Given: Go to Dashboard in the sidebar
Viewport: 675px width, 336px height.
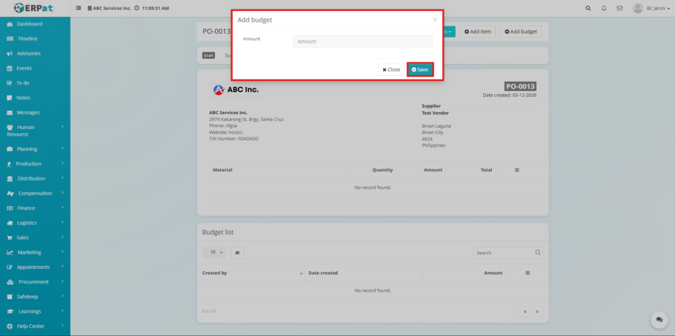Looking at the screenshot, I should [29, 24].
